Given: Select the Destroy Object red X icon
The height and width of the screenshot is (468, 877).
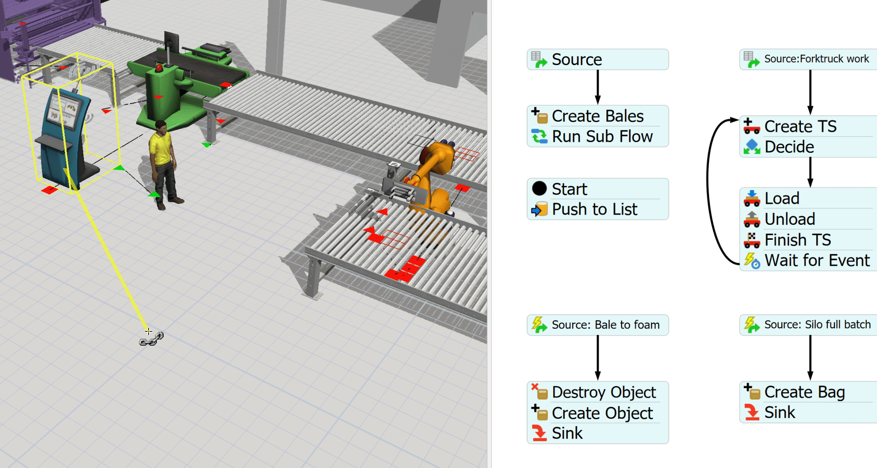Looking at the screenshot, I should coord(539,391).
